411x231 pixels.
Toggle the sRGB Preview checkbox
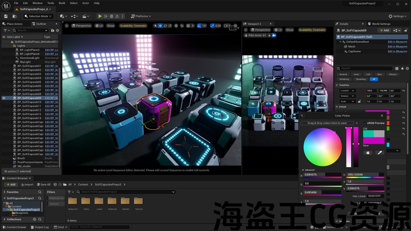coord(365,123)
